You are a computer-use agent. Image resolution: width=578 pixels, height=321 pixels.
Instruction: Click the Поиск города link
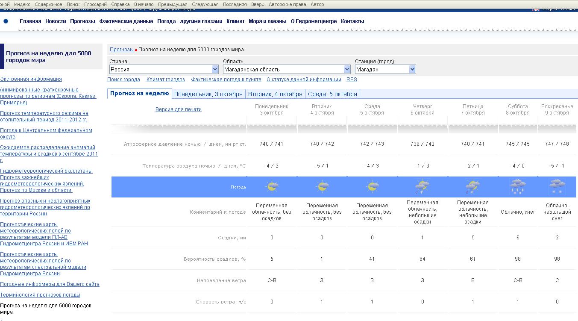(x=123, y=80)
